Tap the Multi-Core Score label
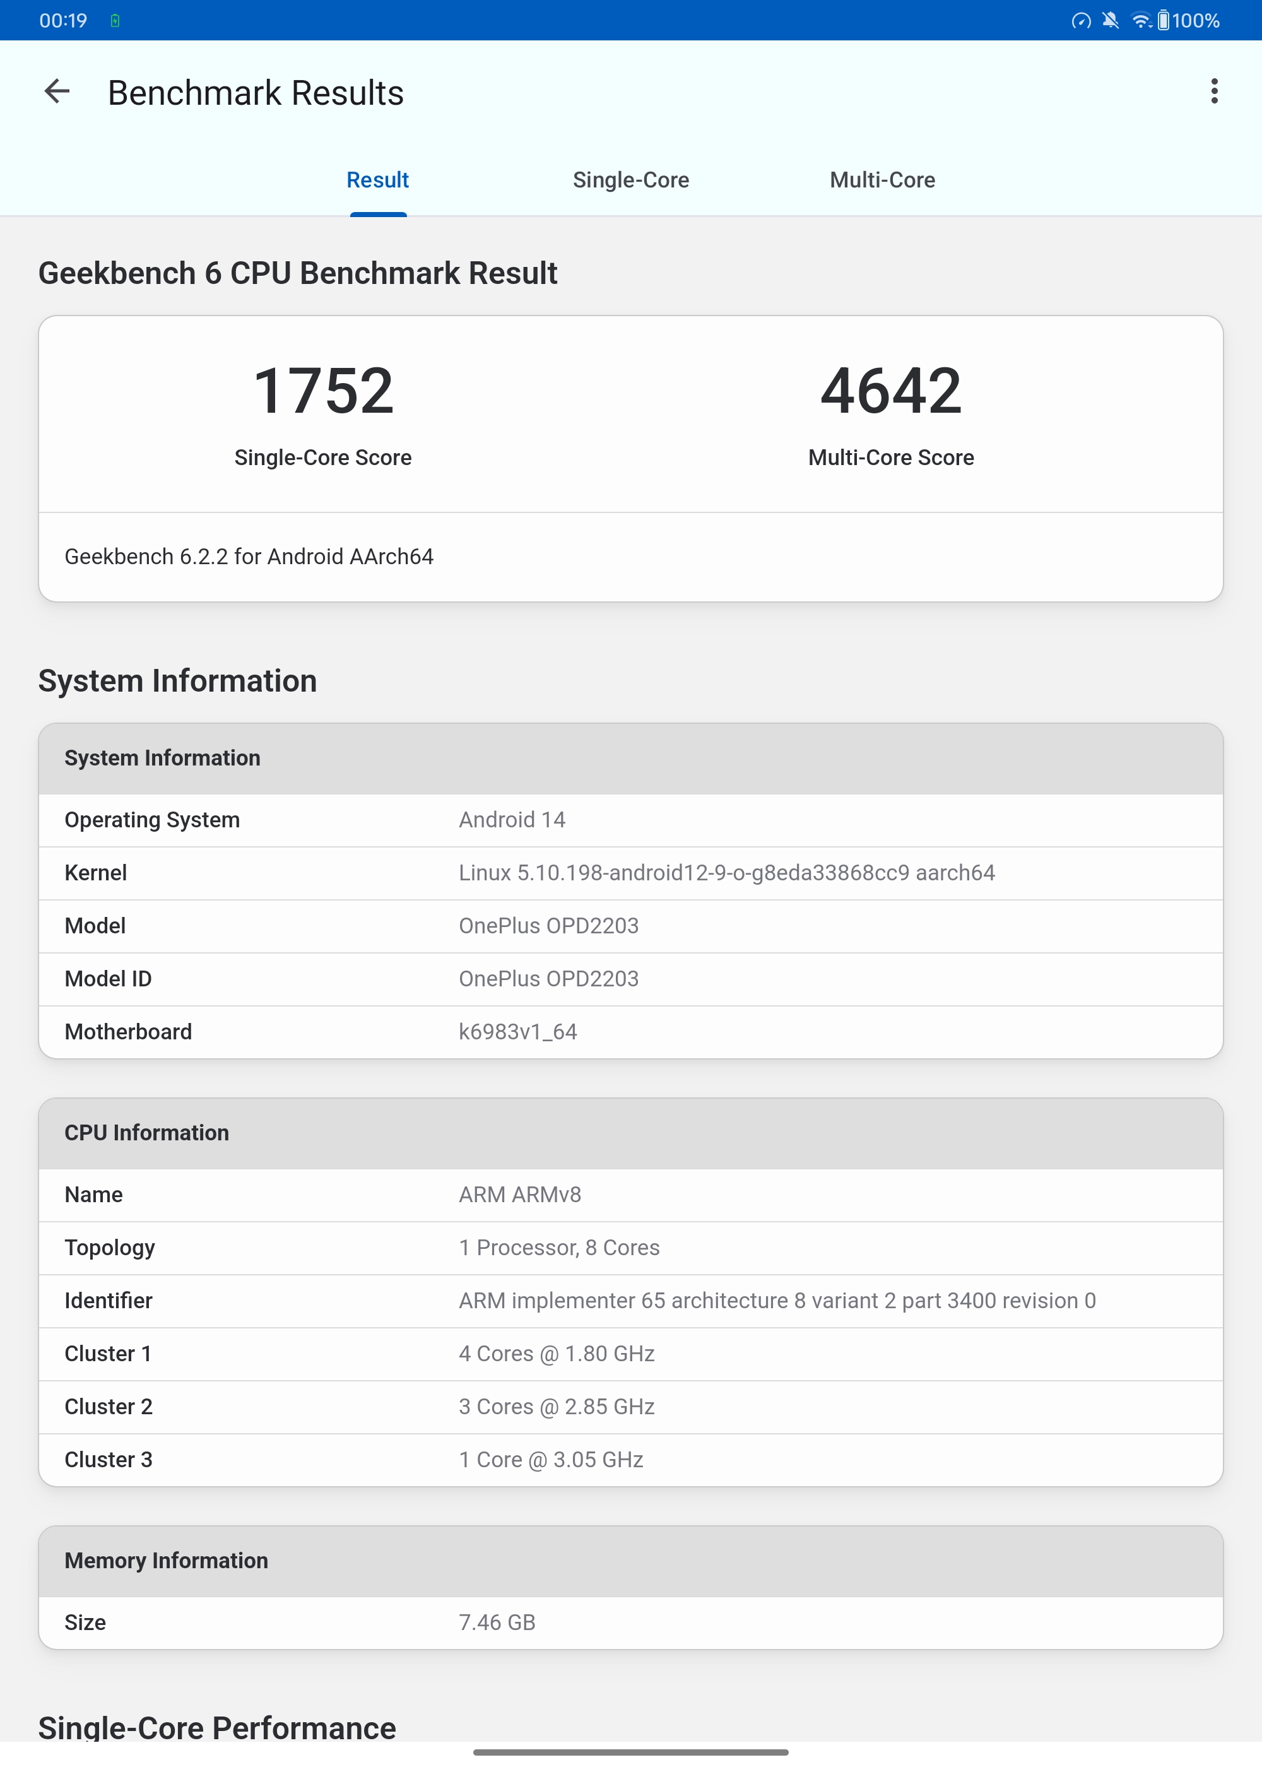This screenshot has height=1767, width=1262. (x=890, y=458)
